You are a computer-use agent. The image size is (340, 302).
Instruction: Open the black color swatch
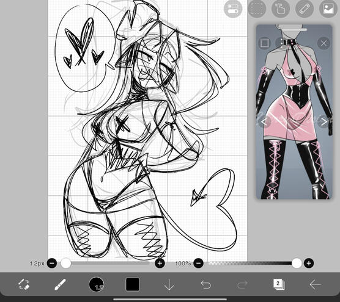[x=132, y=284]
